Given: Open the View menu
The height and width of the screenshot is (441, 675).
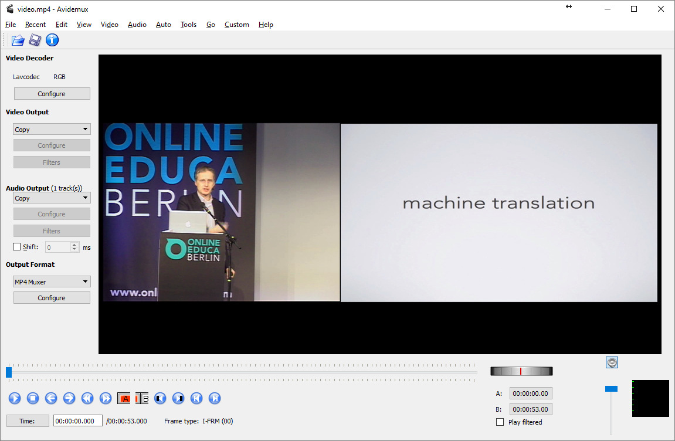Looking at the screenshot, I should [84, 25].
